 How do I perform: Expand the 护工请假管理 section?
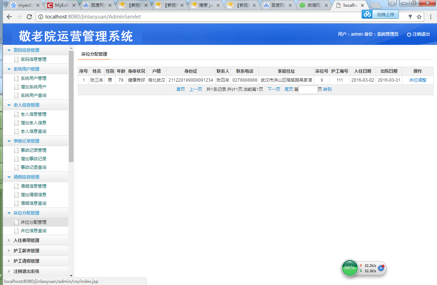35,261
